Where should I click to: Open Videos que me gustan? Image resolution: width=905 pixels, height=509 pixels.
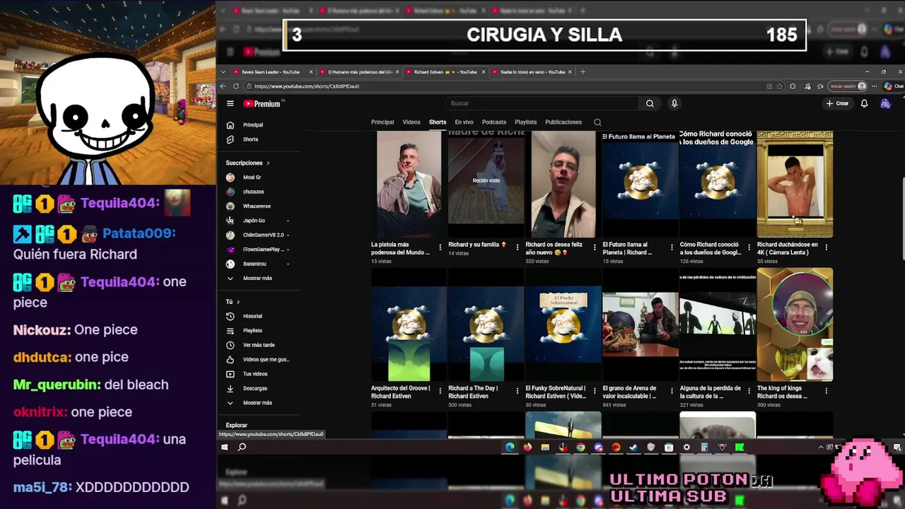click(x=258, y=359)
